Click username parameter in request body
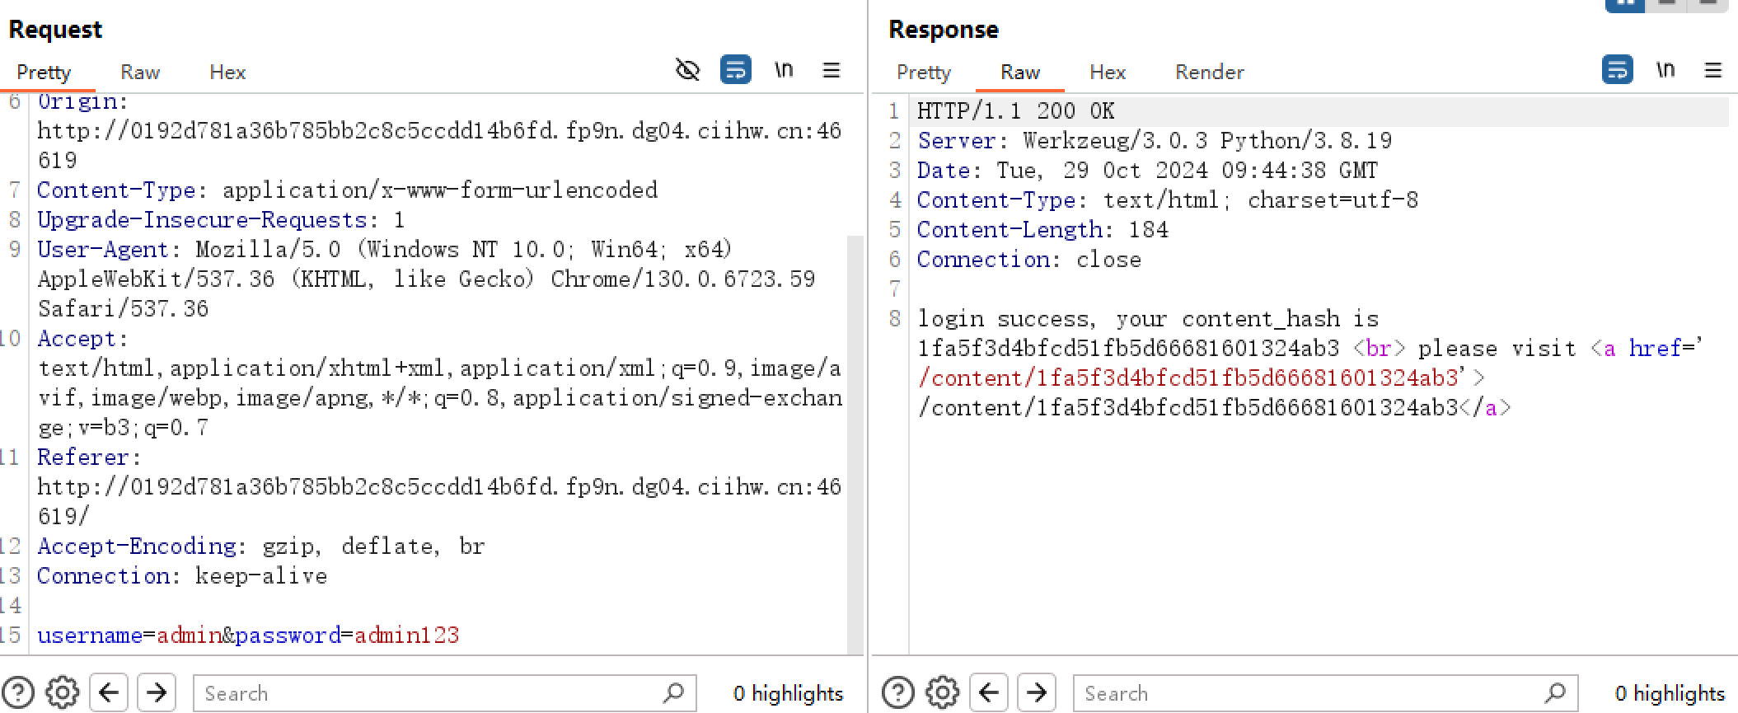 (90, 636)
